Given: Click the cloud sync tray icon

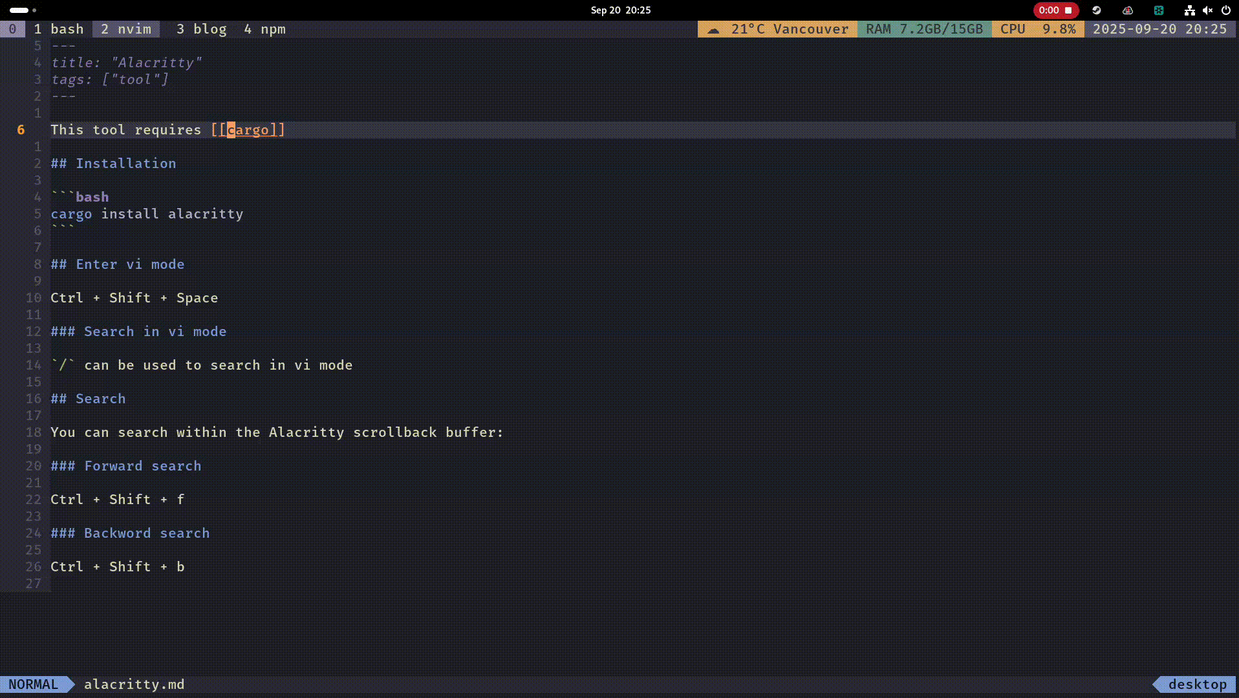Looking at the screenshot, I should pyautogui.click(x=1128, y=10).
